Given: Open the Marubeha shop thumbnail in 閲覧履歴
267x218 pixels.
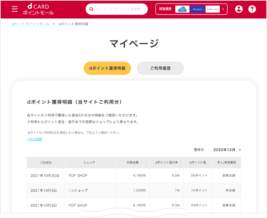Looking at the screenshot, I should click(197, 9).
